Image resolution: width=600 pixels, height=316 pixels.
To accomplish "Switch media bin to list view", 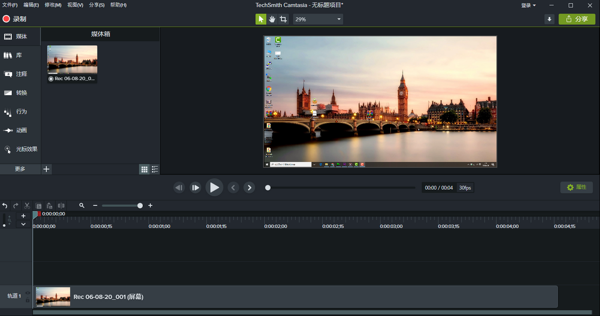I will click(155, 169).
